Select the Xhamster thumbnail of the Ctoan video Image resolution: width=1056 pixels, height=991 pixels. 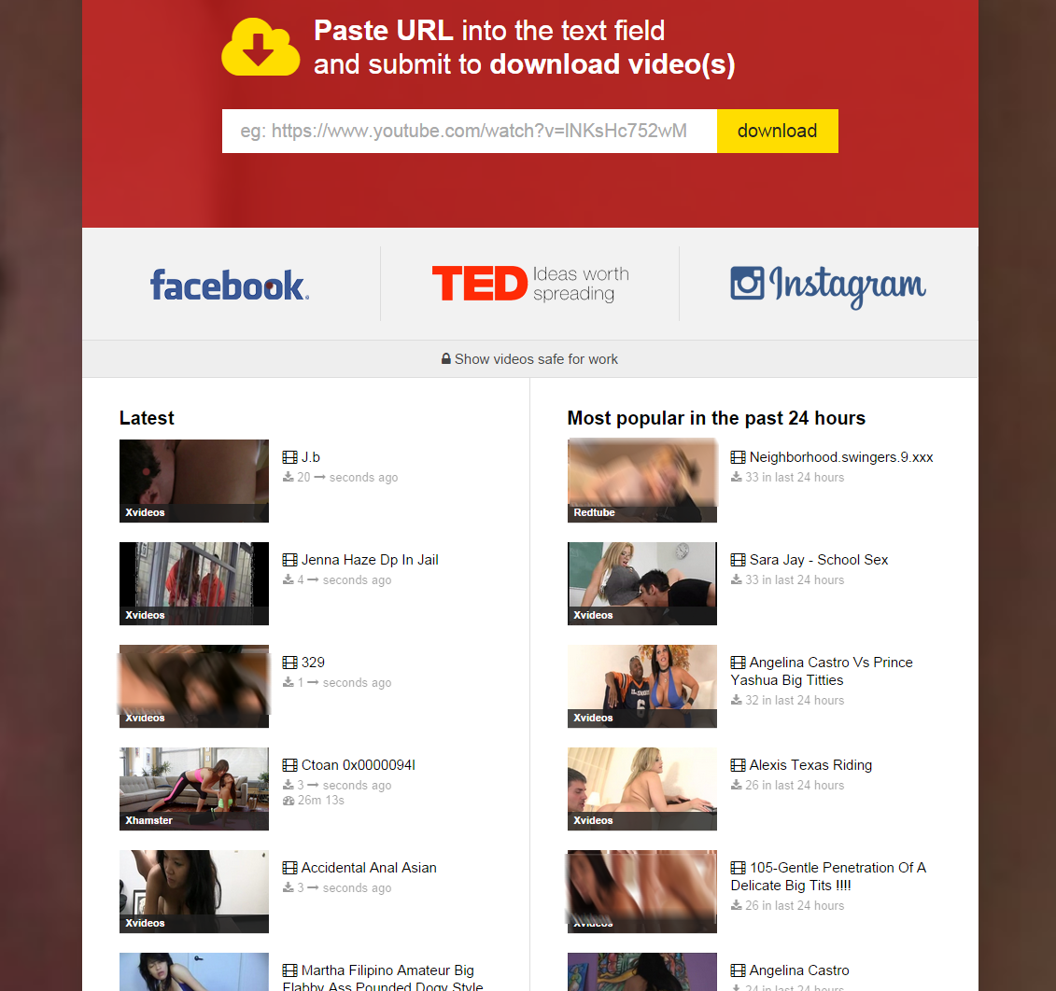[194, 789]
